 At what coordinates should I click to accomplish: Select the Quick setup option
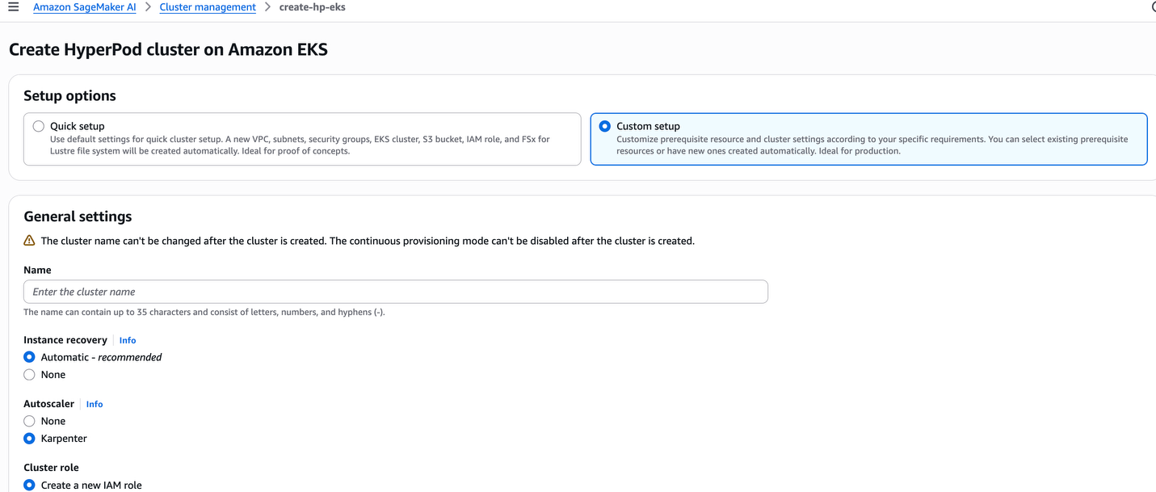coord(39,126)
